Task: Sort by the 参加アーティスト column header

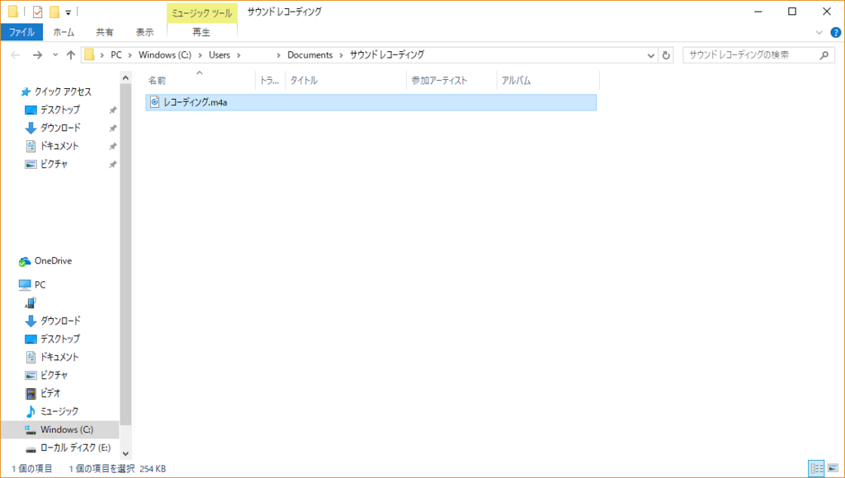Action: tap(451, 81)
